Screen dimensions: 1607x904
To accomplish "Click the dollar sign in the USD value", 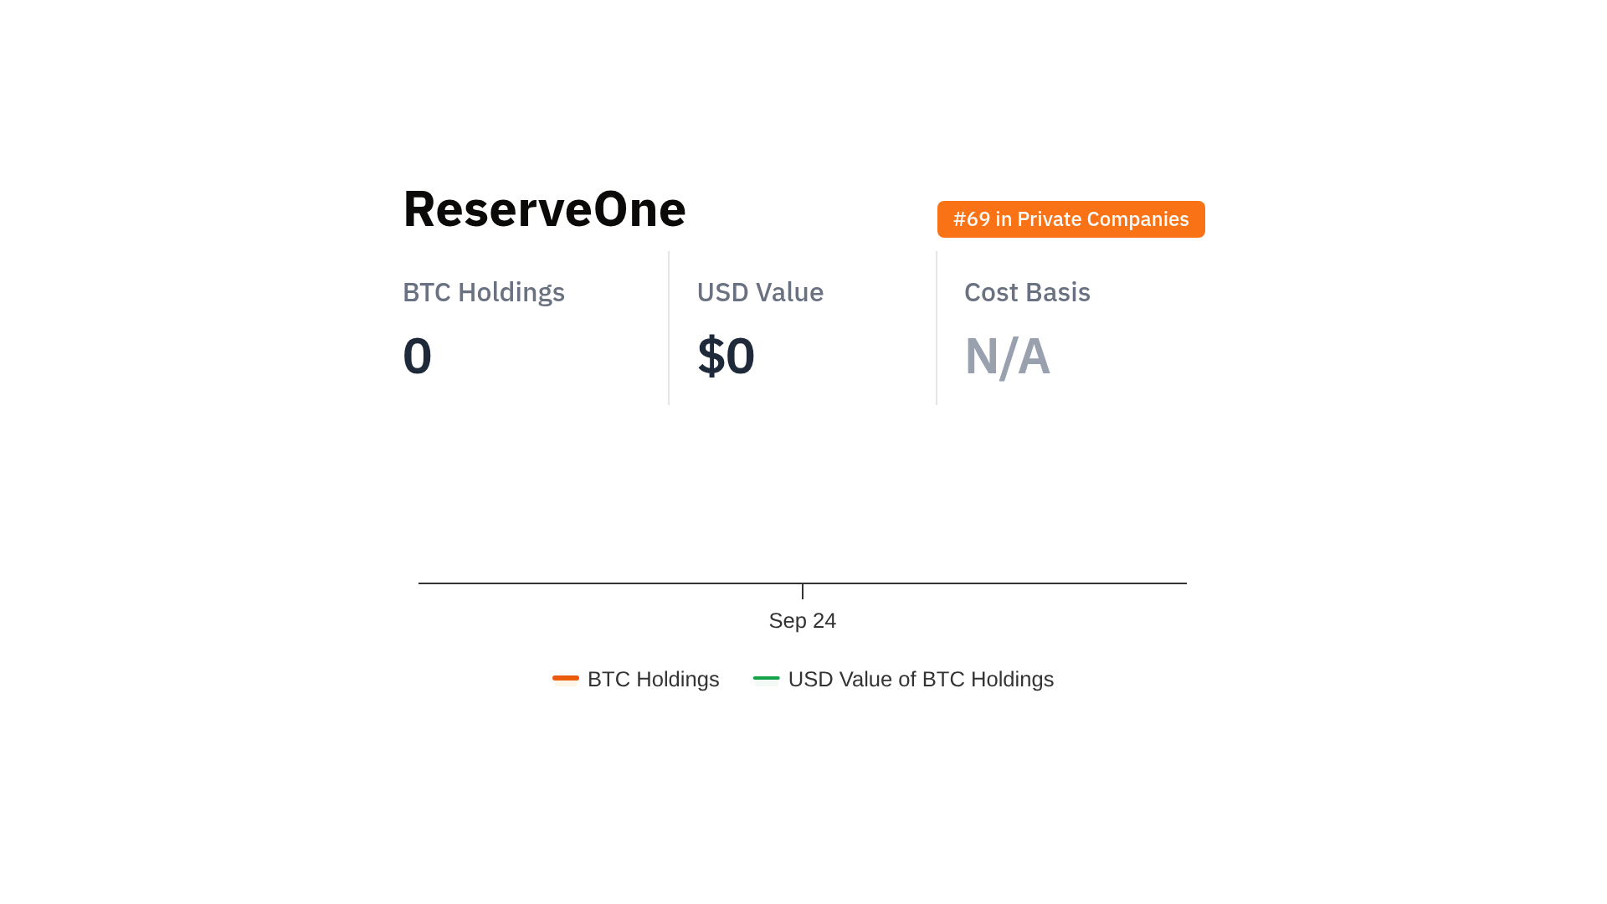I will tap(711, 356).
